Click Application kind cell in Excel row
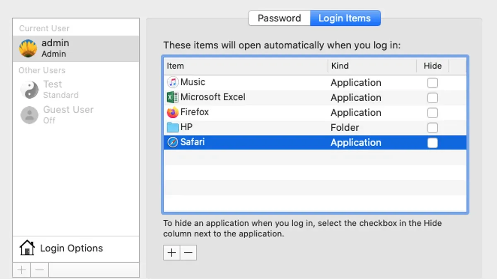The width and height of the screenshot is (497, 279). click(x=356, y=98)
